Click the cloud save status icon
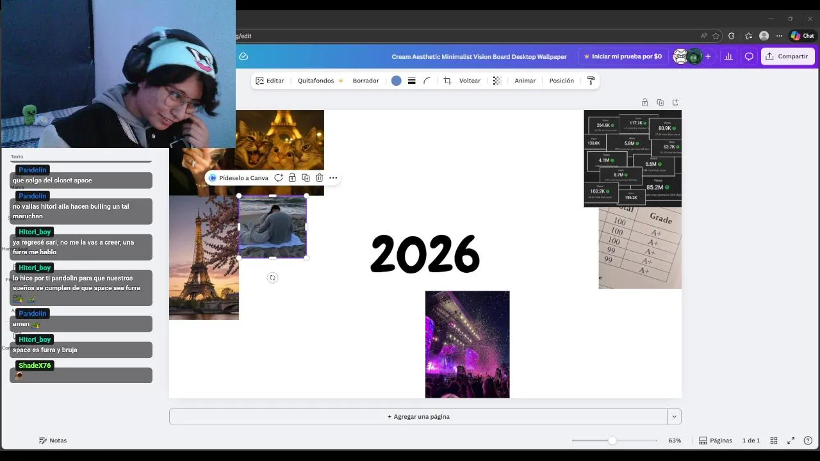This screenshot has width=820, height=461. pos(243,56)
